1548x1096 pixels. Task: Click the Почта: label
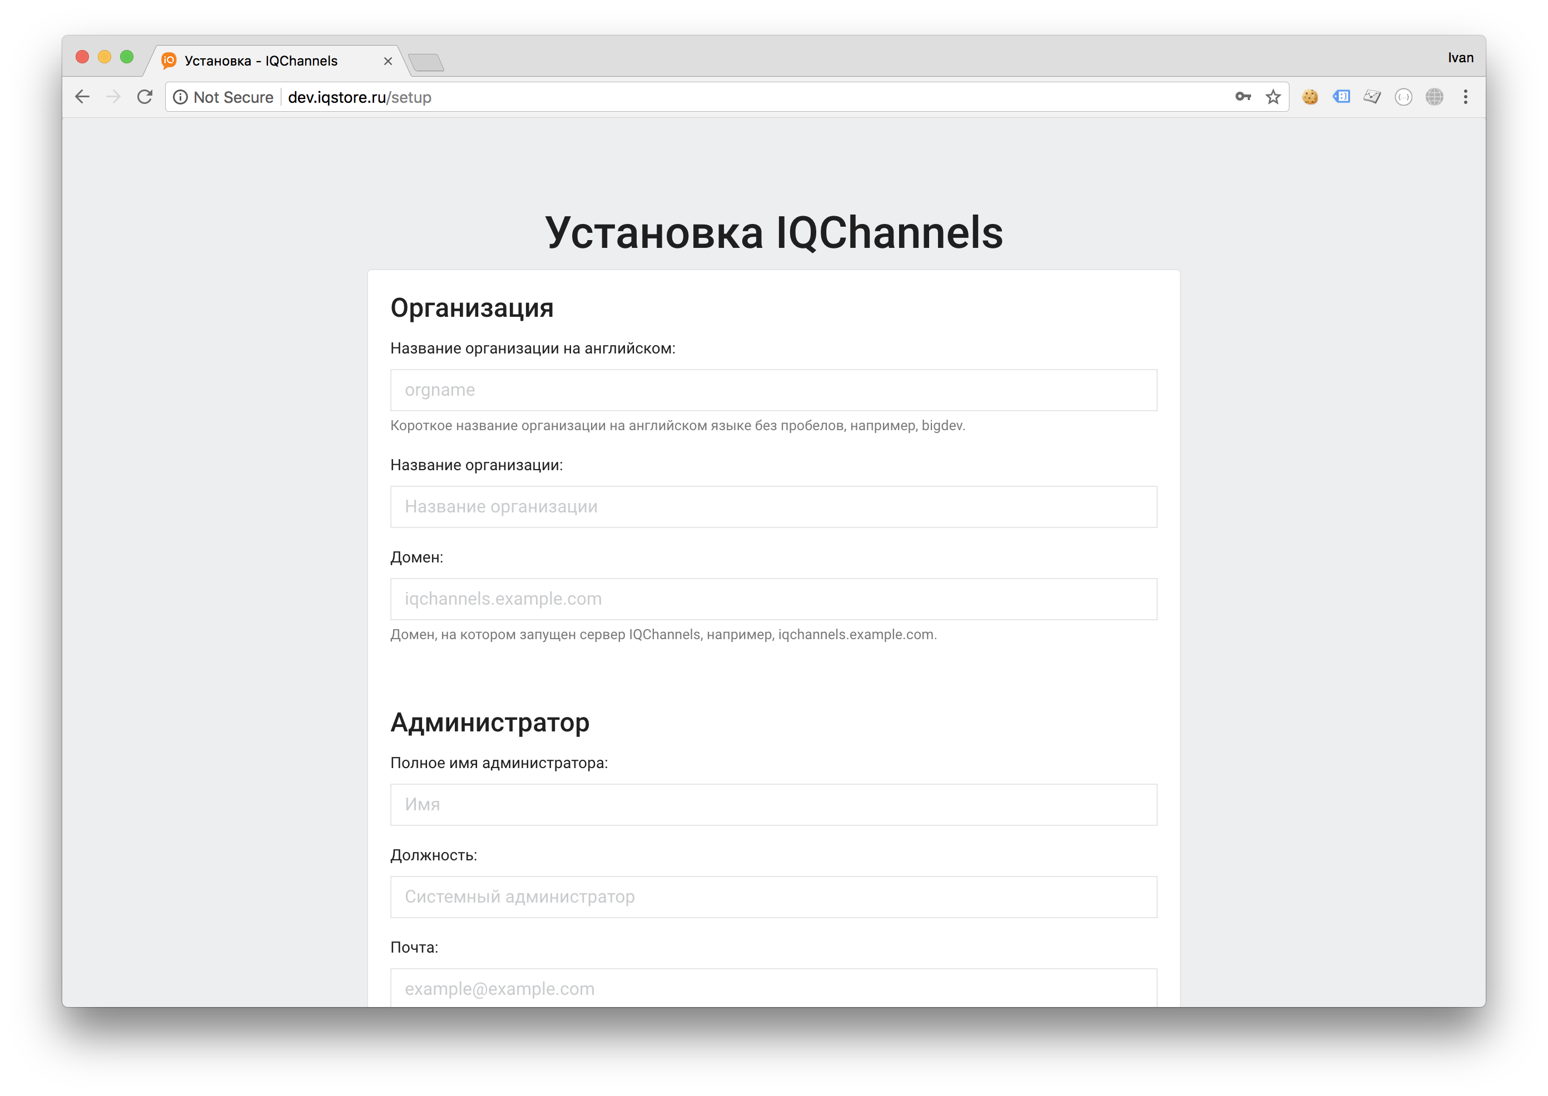414,948
